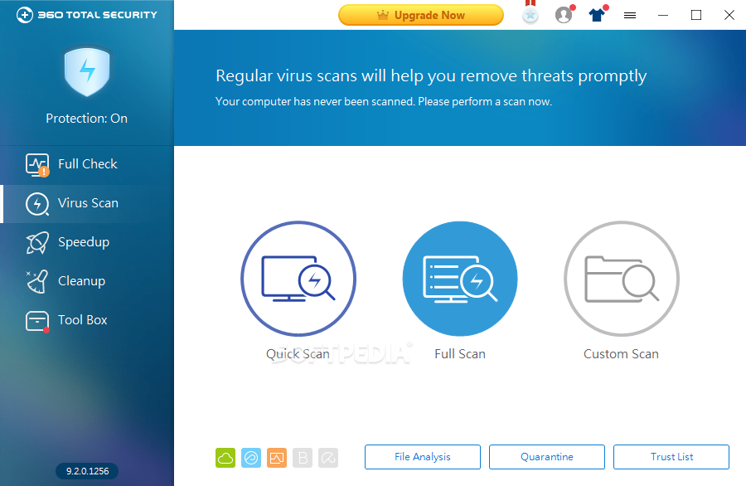746x486 pixels.
Task: Click the Full Scan label
Action: [460, 353]
